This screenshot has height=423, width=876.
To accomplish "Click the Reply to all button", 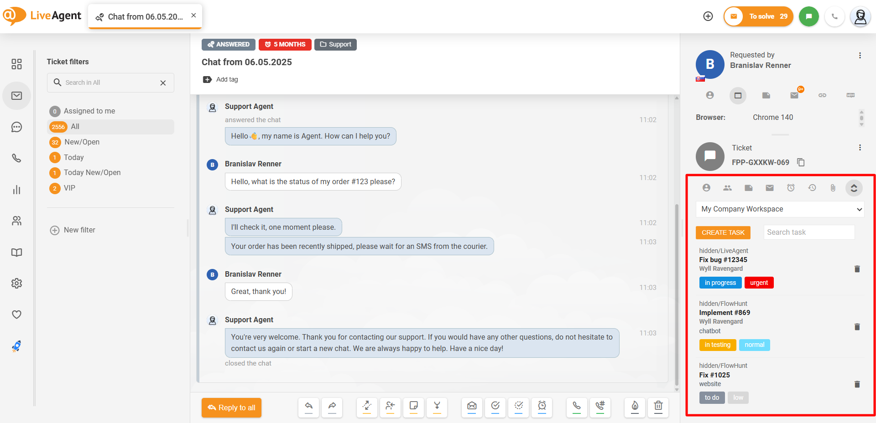I will pos(231,408).
